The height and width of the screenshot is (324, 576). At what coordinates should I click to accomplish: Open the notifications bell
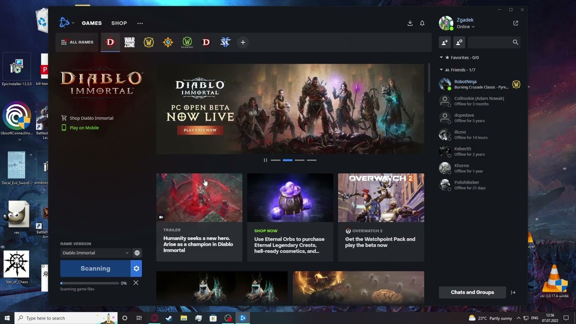(422, 23)
